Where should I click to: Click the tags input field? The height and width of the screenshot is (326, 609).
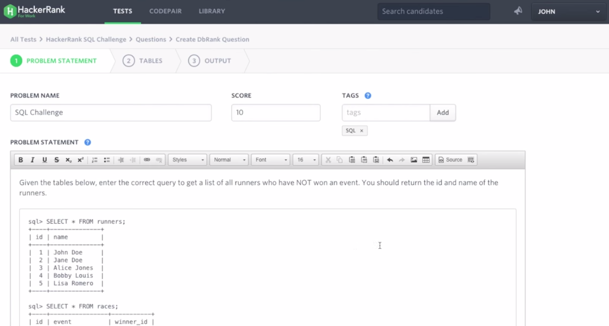[x=386, y=113]
